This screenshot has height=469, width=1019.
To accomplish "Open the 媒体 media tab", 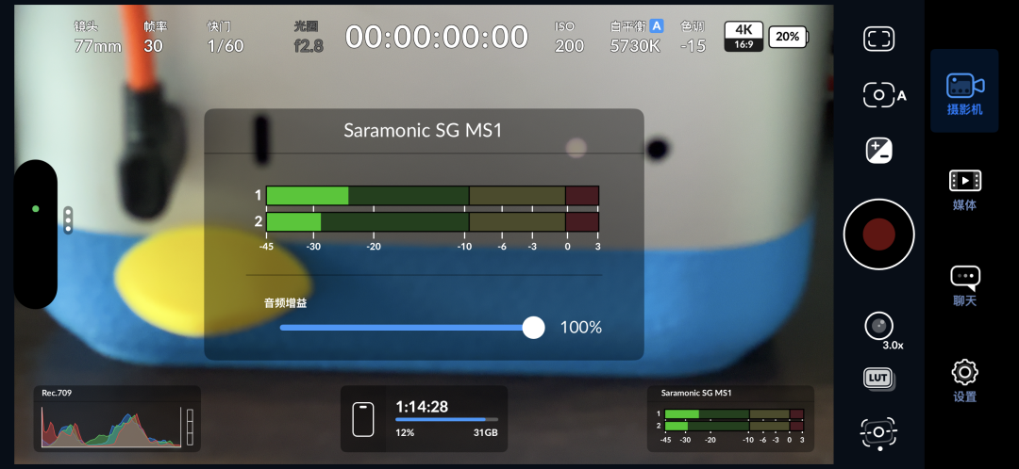I will (x=964, y=189).
